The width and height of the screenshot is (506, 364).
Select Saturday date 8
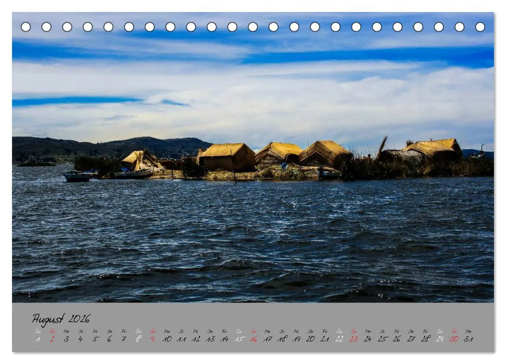coord(138,339)
